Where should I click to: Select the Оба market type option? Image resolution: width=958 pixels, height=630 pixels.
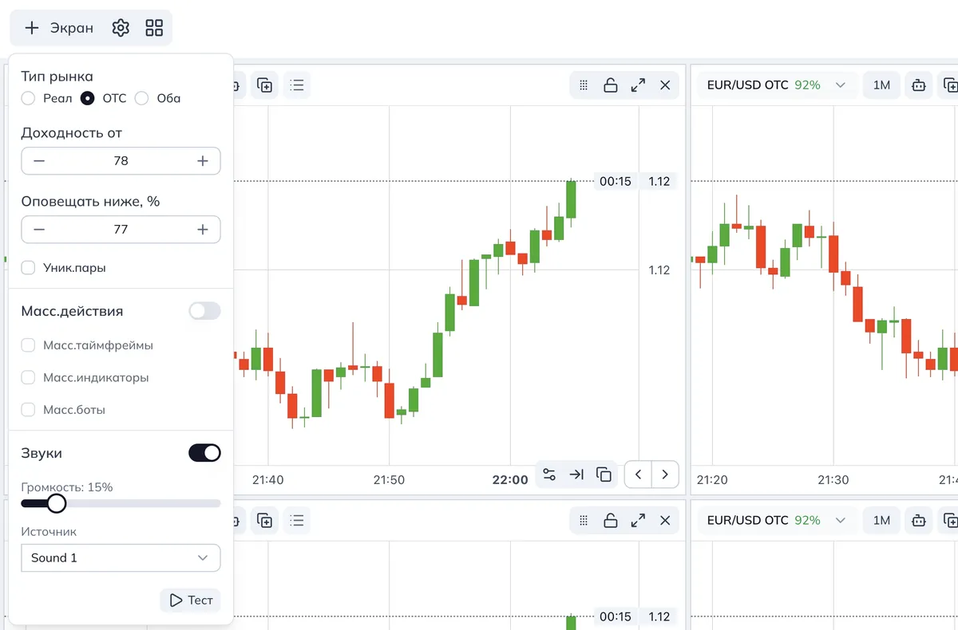click(142, 98)
